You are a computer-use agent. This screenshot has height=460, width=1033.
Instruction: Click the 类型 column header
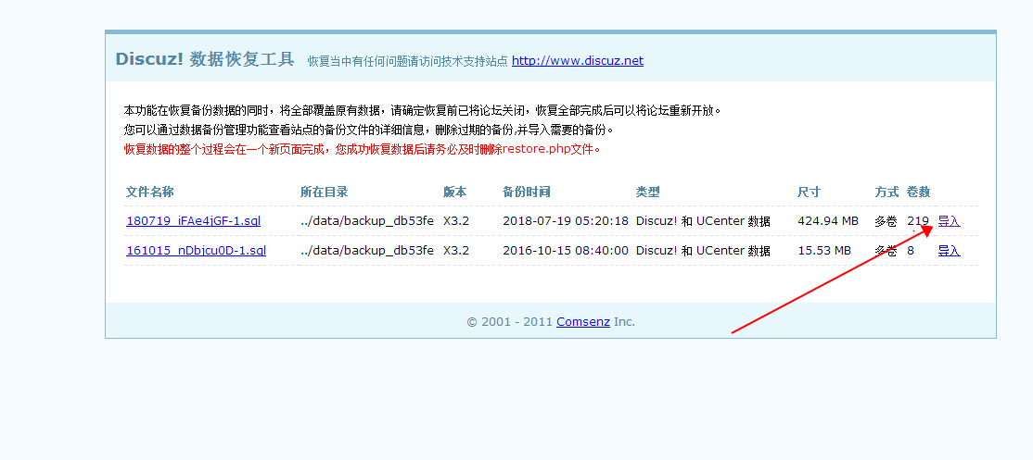(647, 193)
